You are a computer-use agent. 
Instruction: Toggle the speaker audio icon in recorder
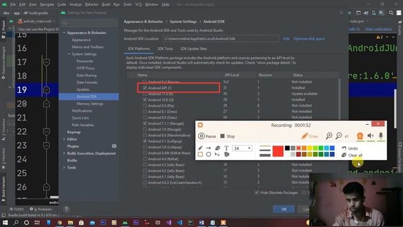tap(370, 136)
